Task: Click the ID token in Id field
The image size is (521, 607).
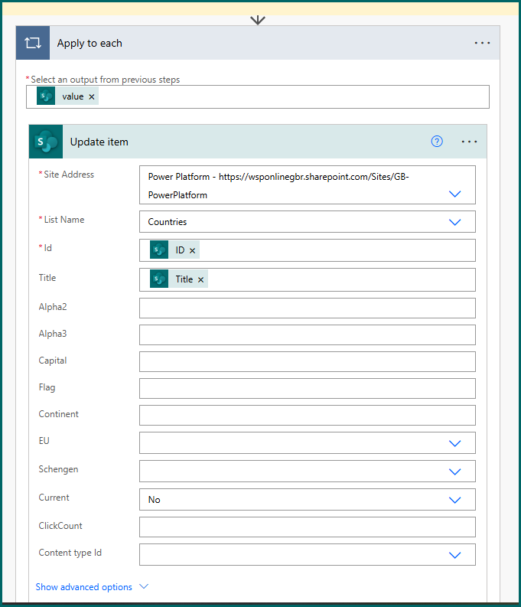Action: [174, 250]
